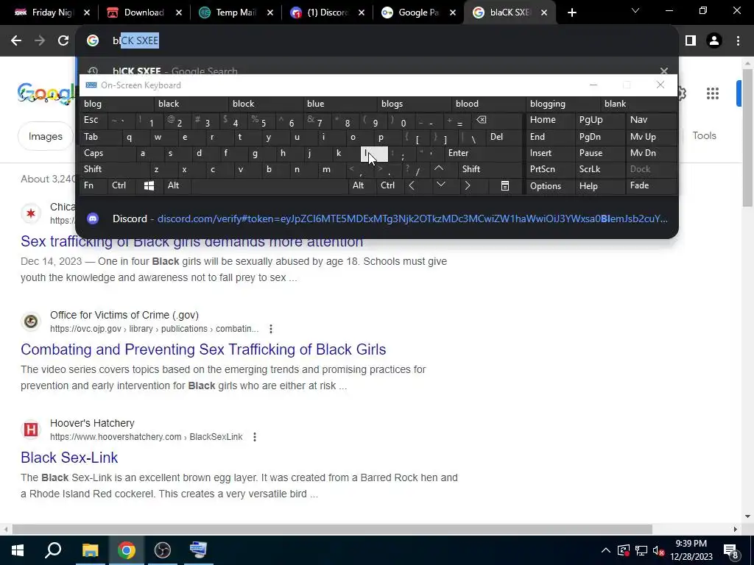Image resolution: width=754 pixels, height=565 pixels.
Task: Open Chrome three-dot menu
Action: tap(738, 41)
